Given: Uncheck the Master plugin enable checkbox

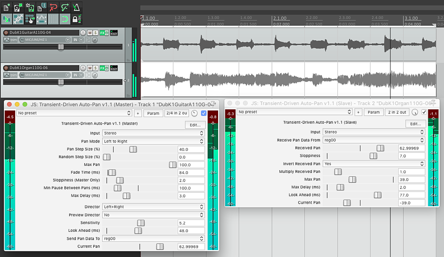Looking at the screenshot, I should [x=204, y=113].
